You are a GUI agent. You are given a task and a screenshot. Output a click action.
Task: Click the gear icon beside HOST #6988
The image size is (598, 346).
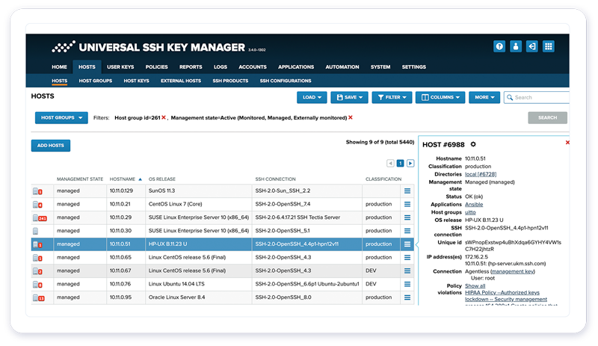(x=473, y=144)
